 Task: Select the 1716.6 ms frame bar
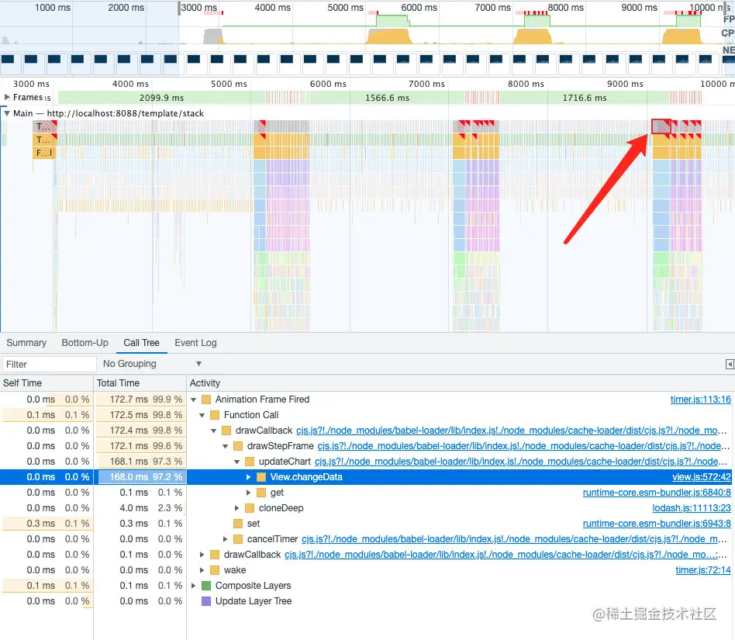(x=585, y=98)
